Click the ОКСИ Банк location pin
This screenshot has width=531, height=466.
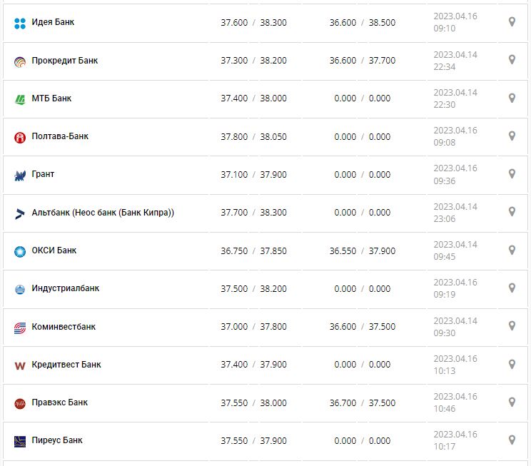[x=512, y=250]
